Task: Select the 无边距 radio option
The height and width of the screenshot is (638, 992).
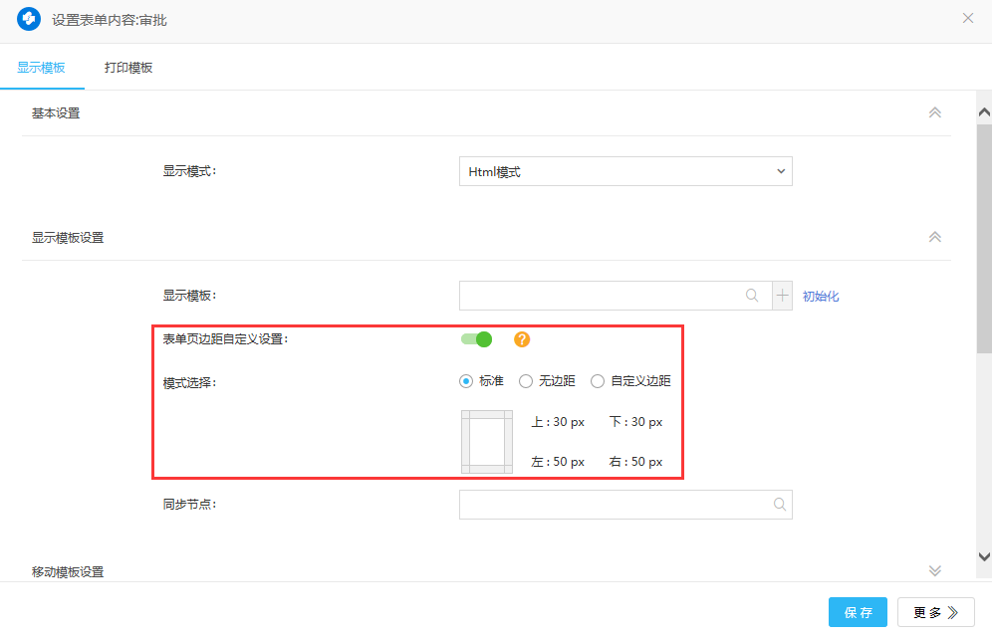Action: coord(527,381)
